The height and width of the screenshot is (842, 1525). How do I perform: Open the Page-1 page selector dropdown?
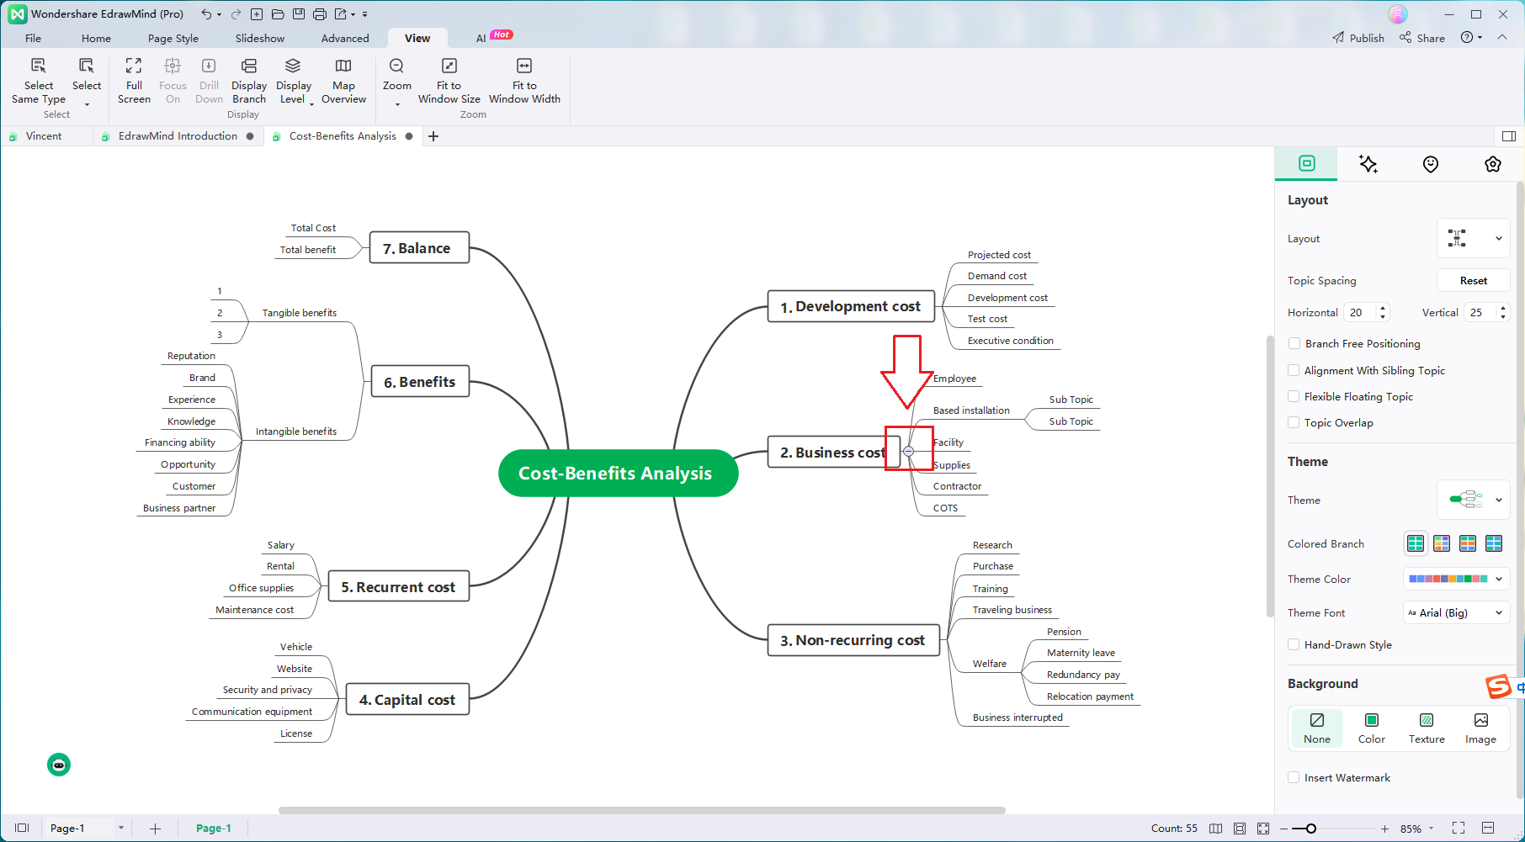click(121, 829)
